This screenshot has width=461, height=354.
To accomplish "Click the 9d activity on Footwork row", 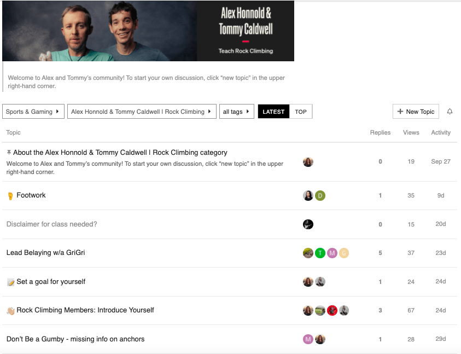I will [441, 195].
